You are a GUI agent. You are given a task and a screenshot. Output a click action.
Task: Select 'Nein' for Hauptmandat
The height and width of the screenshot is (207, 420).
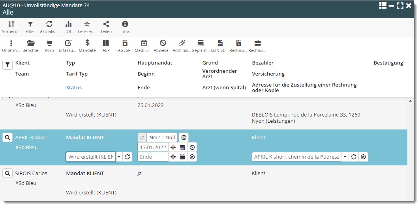pyautogui.click(x=155, y=137)
